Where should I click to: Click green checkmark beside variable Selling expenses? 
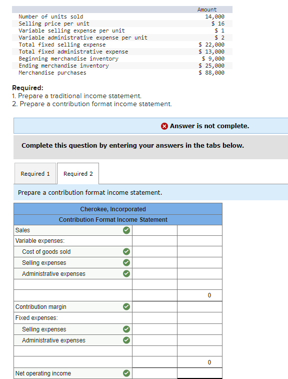pos(126,262)
